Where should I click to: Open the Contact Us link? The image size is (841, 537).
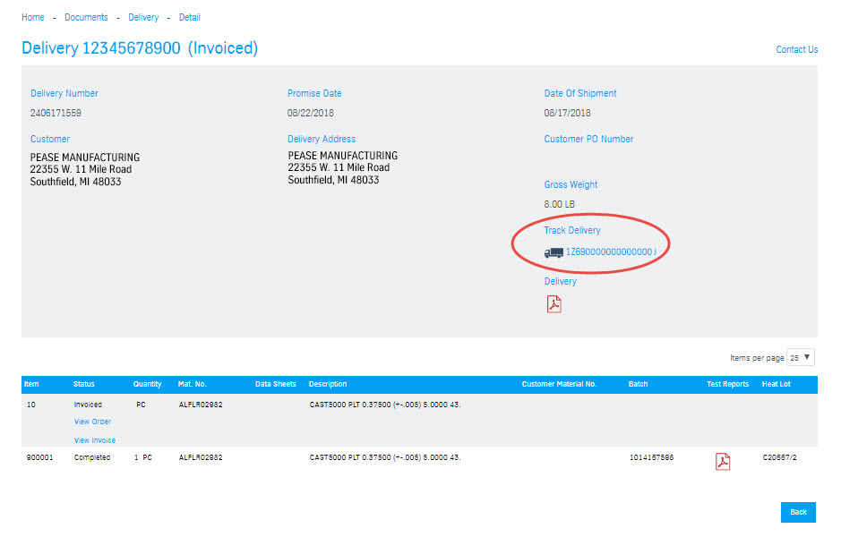(796, 49)
